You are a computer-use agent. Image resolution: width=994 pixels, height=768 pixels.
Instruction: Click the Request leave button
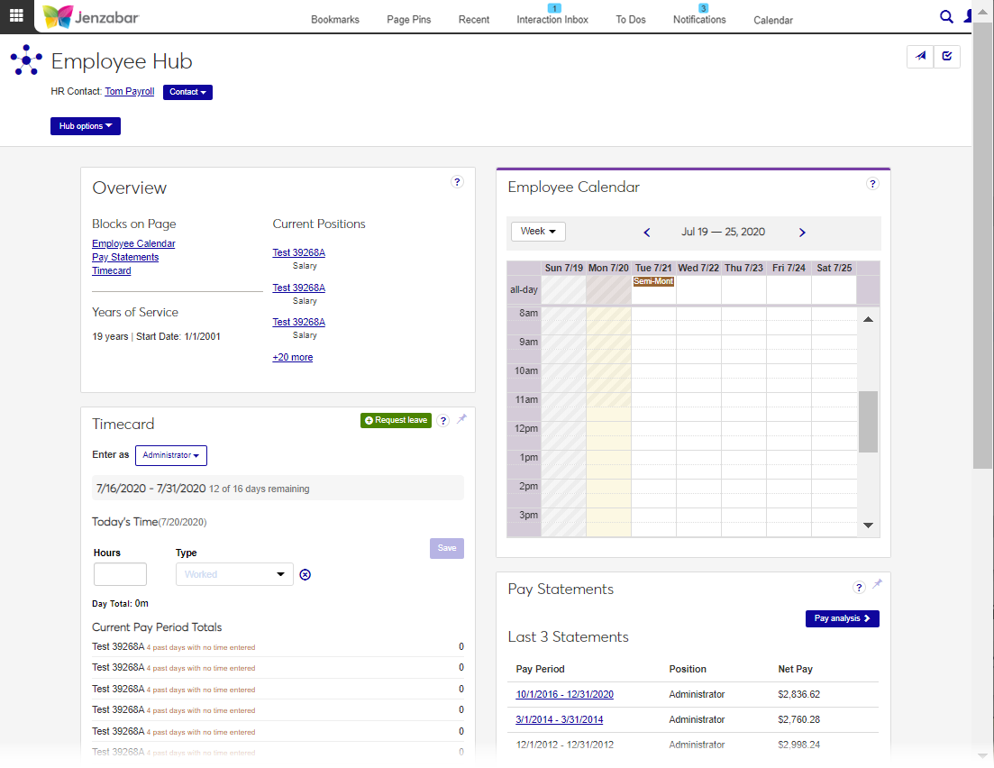pyautogui.click(x=397, y=421)
